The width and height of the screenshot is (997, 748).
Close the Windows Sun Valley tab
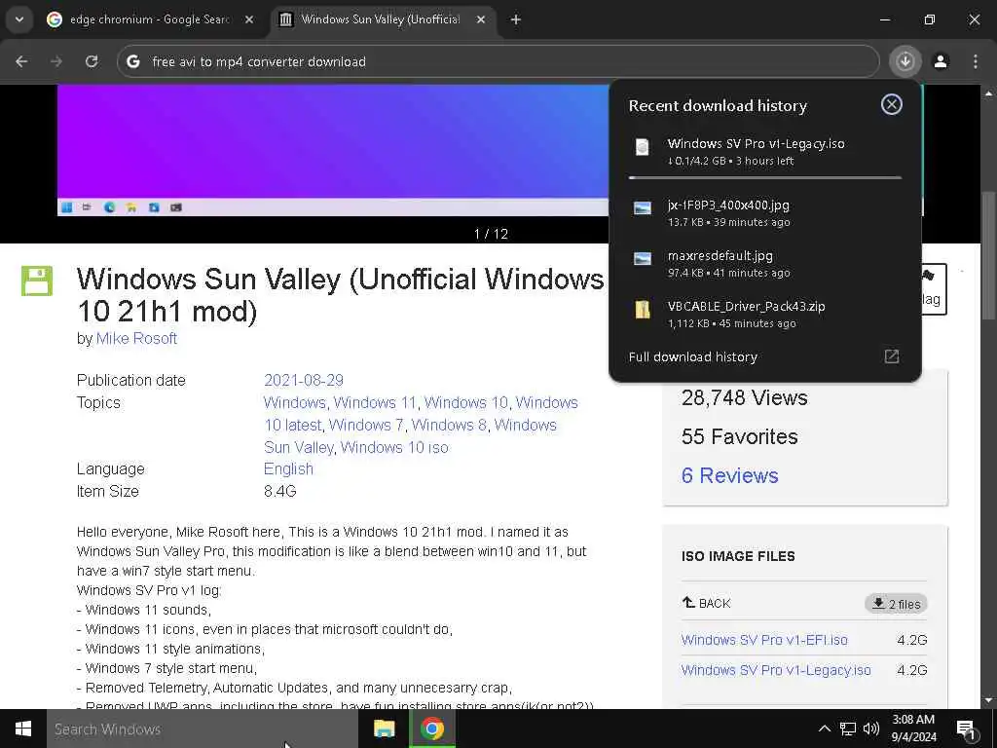point(481,19)
